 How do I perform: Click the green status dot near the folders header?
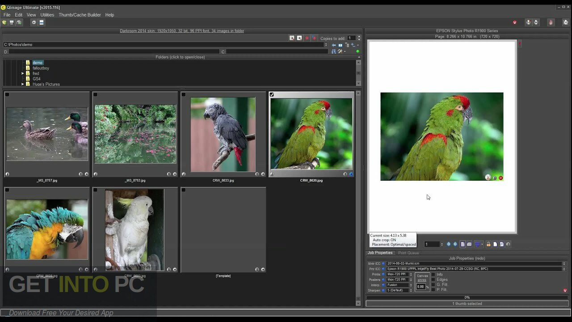tap(357, 51)
